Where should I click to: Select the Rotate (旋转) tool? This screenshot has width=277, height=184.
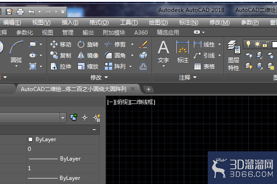88,45
